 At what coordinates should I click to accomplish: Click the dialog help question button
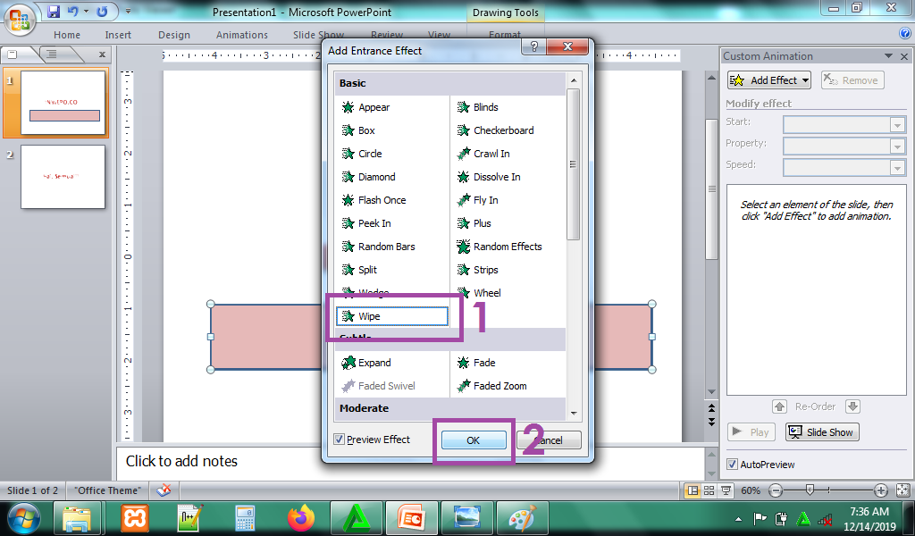[533, 47]
